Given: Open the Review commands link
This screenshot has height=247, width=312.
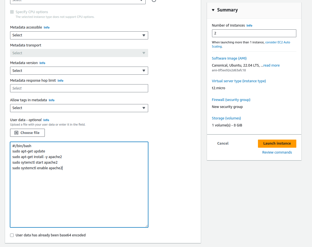Looking at the screenshot, I should [277, 152].
